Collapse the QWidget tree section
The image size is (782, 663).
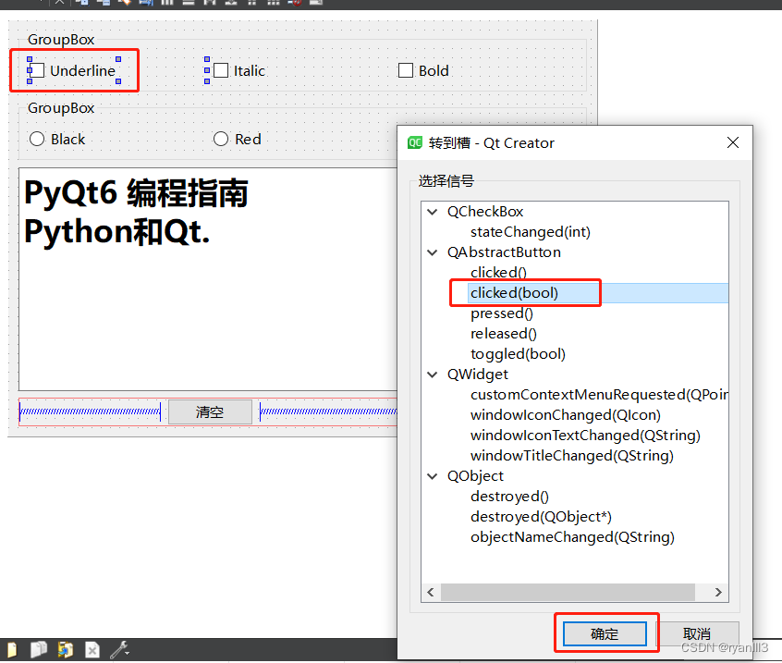pos(432,374)
